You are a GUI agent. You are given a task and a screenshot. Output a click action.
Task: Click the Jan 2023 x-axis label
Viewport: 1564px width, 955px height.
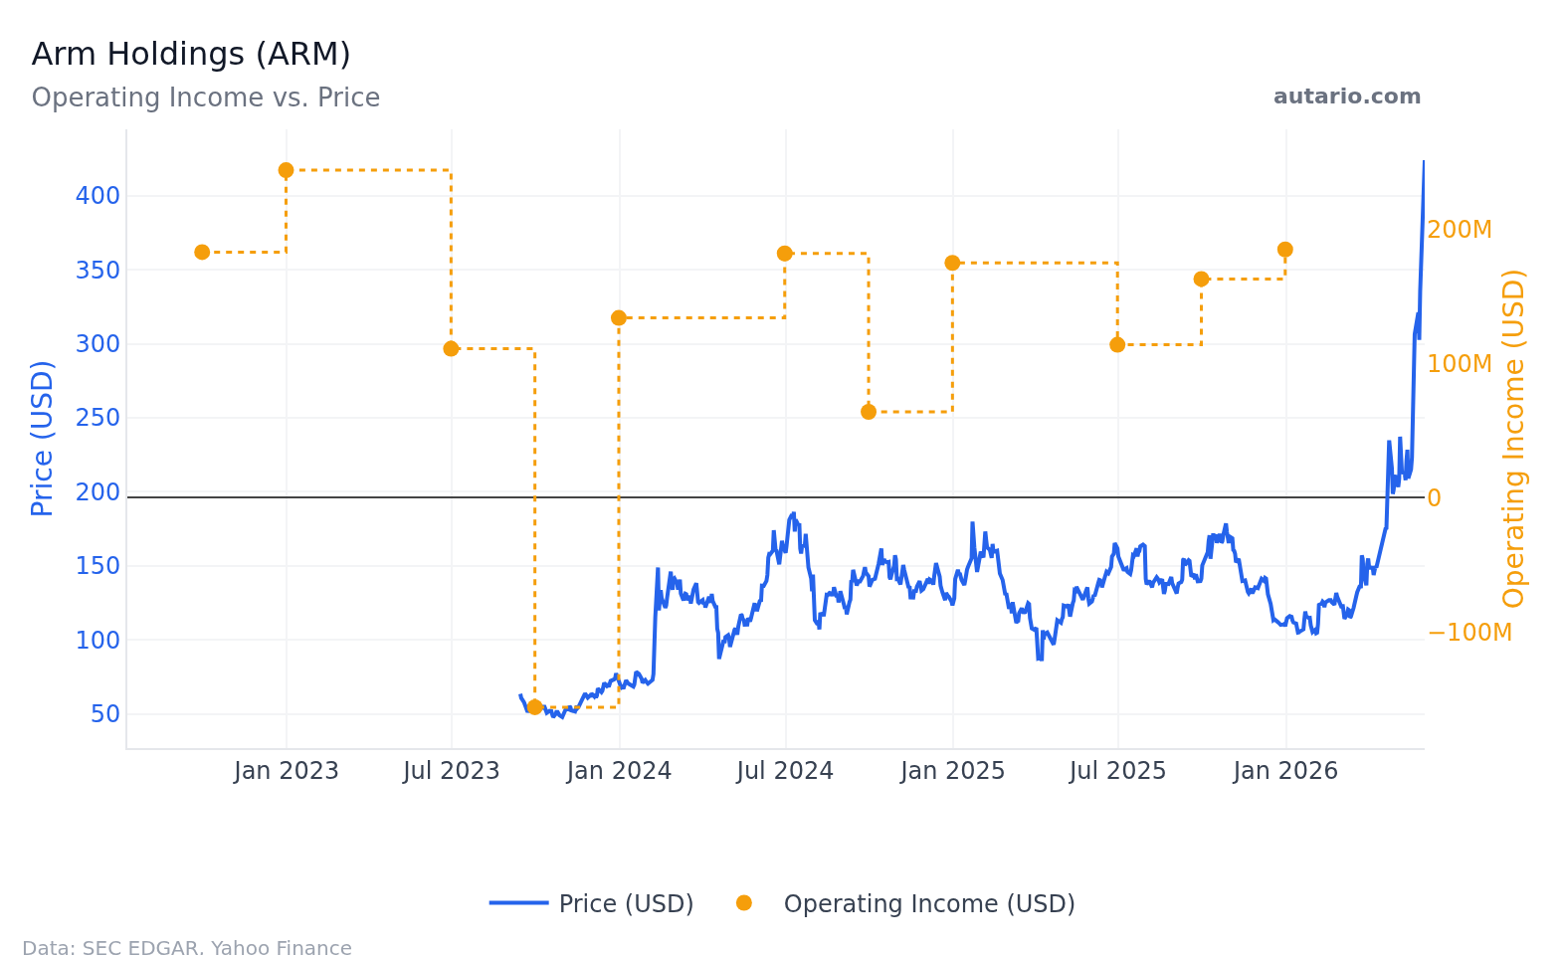(287, 771)
